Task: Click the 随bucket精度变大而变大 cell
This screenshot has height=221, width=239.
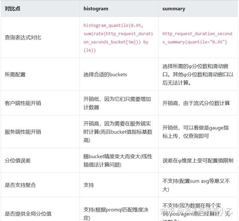Action: (x=118, y=161)
